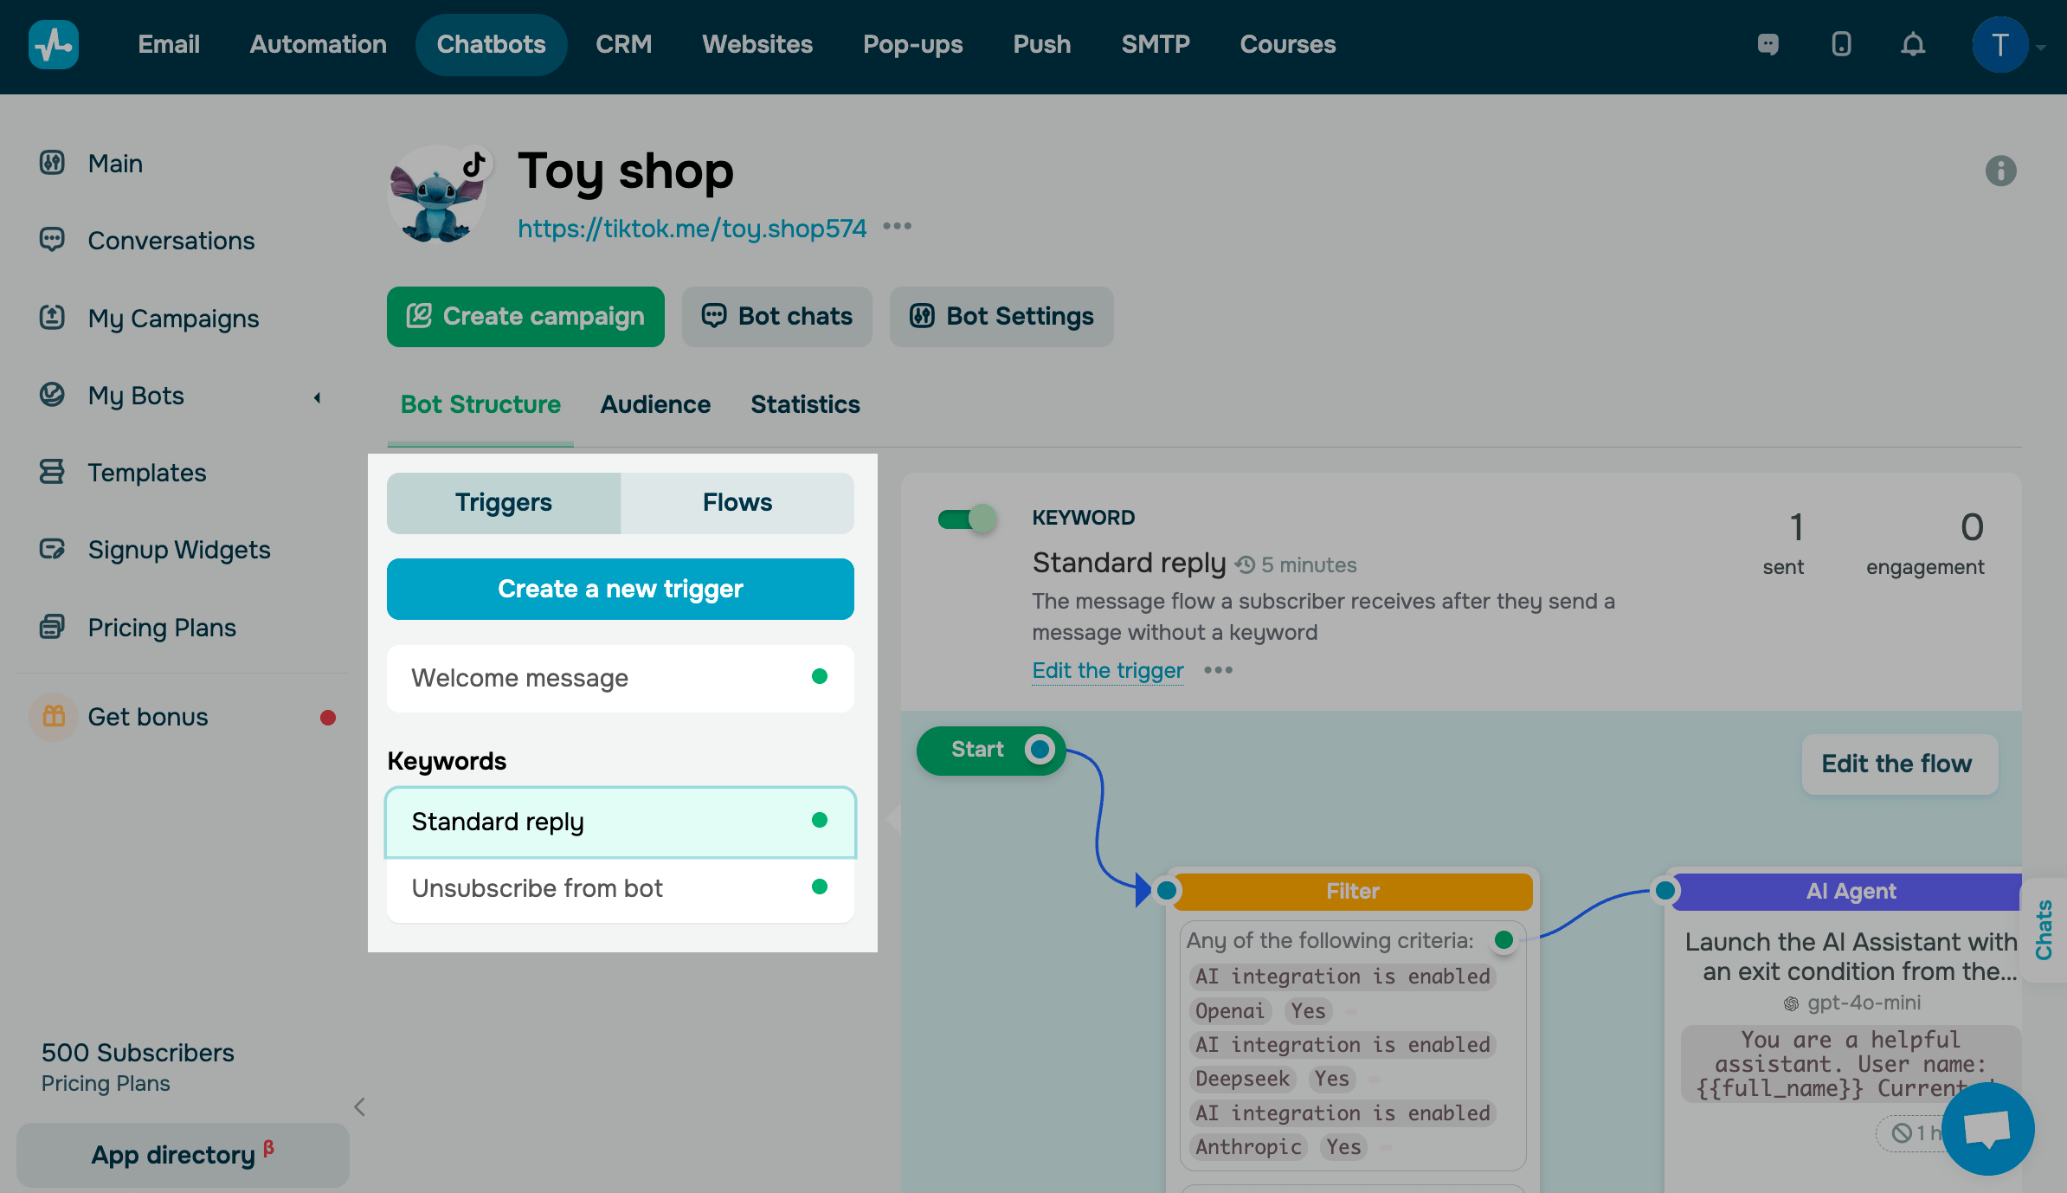
Task: Click the Toy shop bot avatar
Action: [x=438, y=197]
